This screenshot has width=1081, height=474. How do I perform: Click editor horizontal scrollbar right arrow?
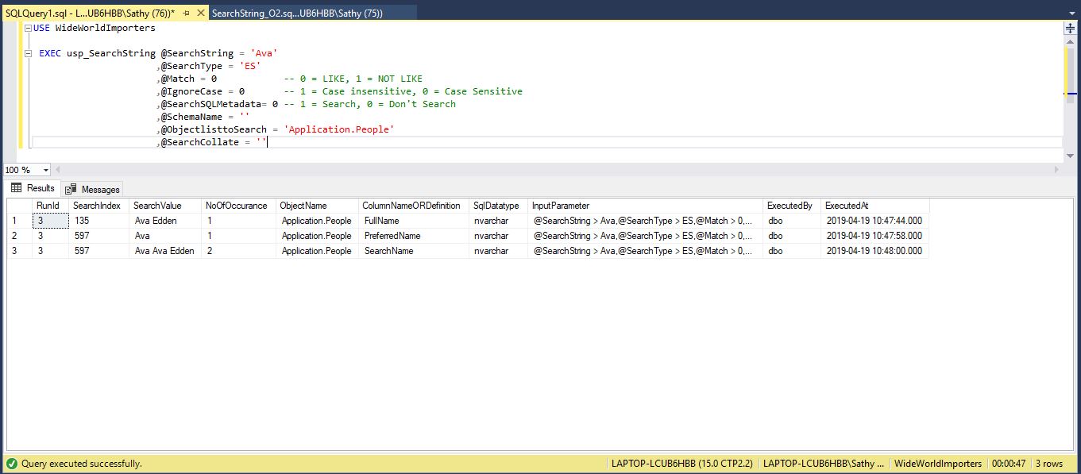tap(1056, 170)
